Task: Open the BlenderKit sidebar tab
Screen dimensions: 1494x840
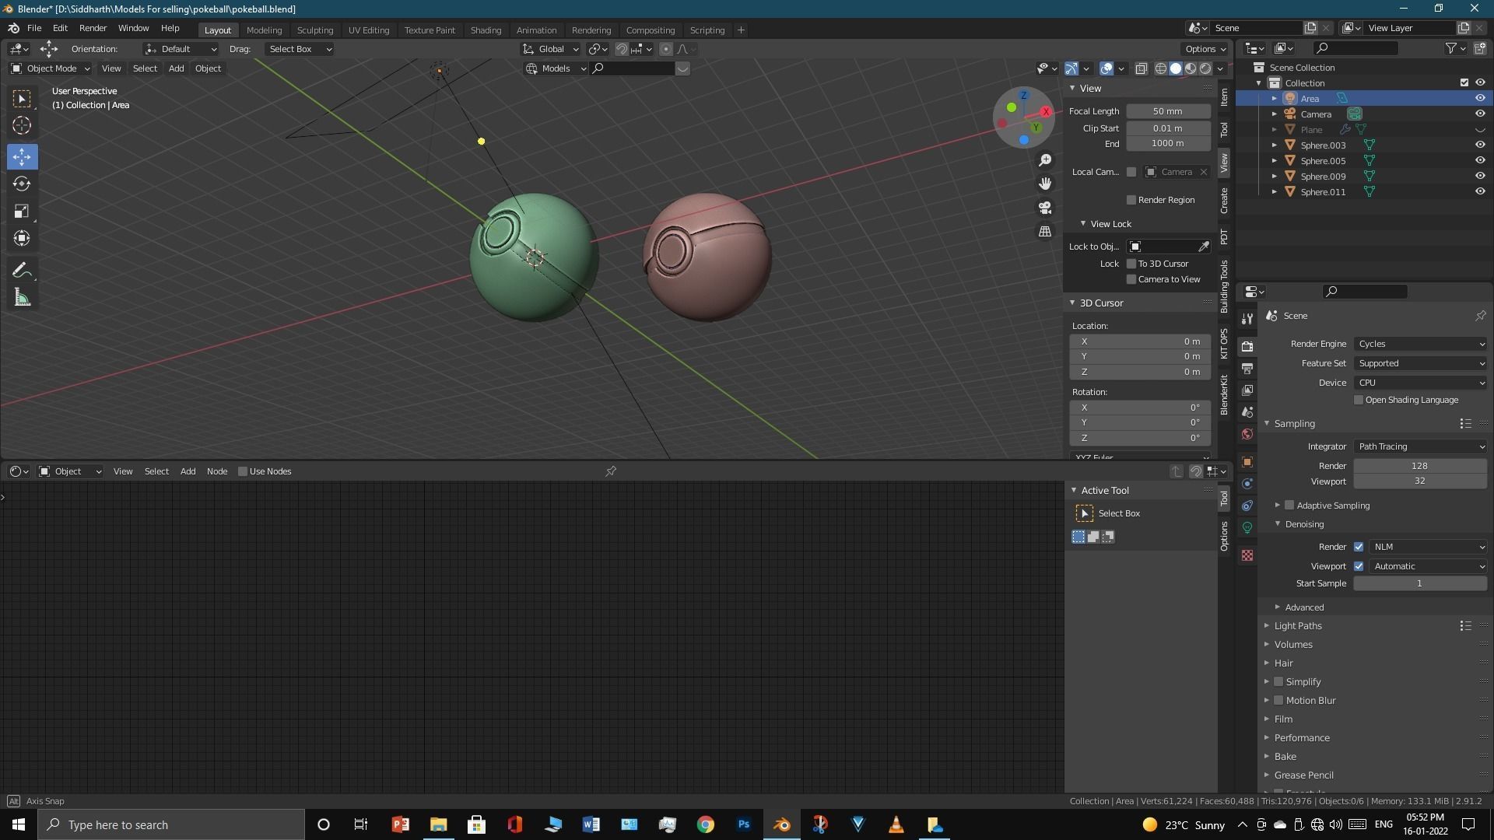Action: click(1225, 394)
